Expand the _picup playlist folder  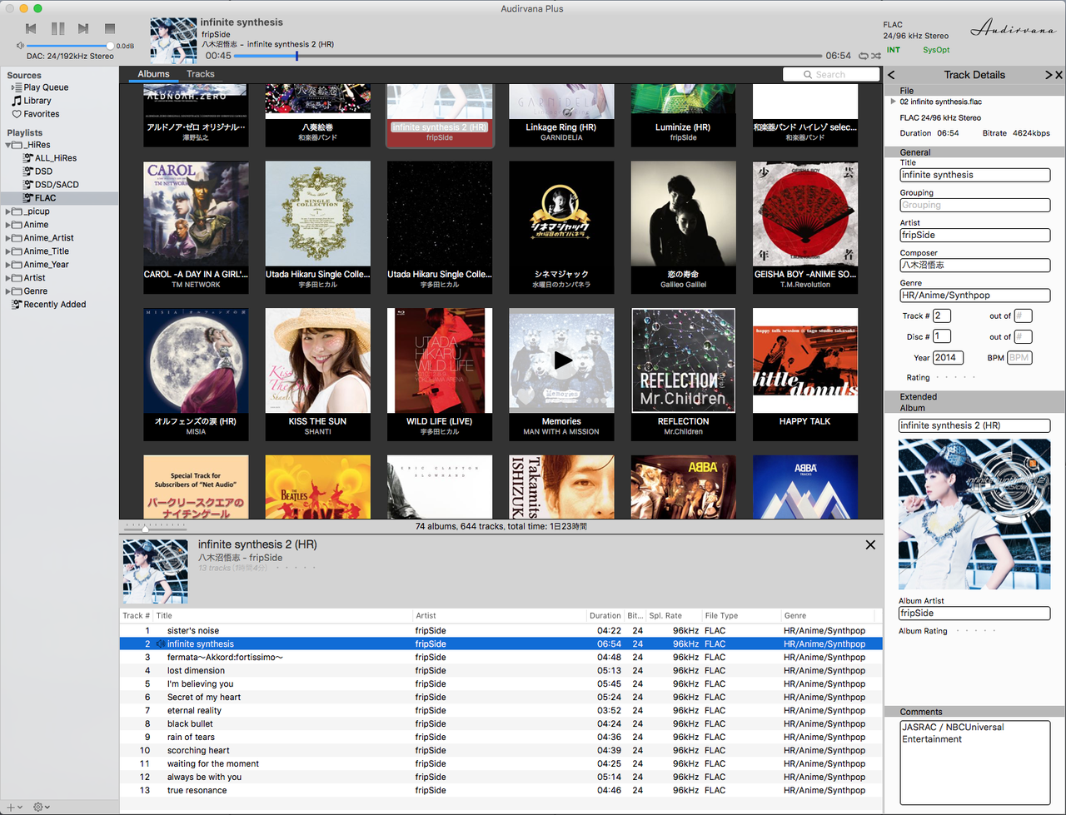(x=7, y=211)
